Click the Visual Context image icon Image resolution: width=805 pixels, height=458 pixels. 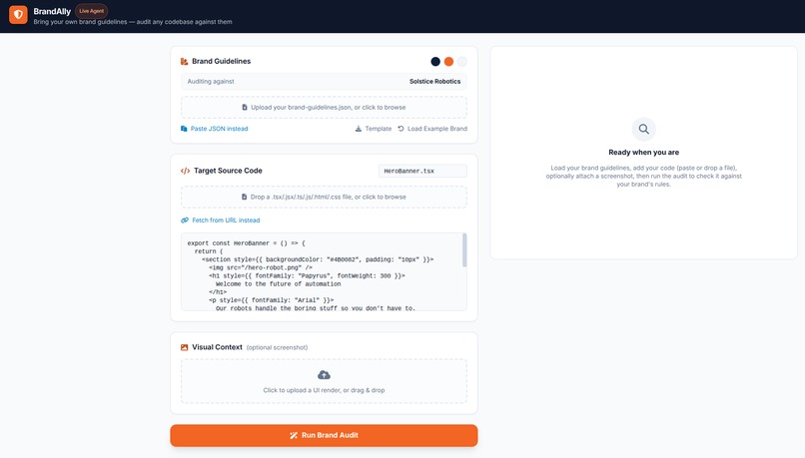tap(185, 347)
